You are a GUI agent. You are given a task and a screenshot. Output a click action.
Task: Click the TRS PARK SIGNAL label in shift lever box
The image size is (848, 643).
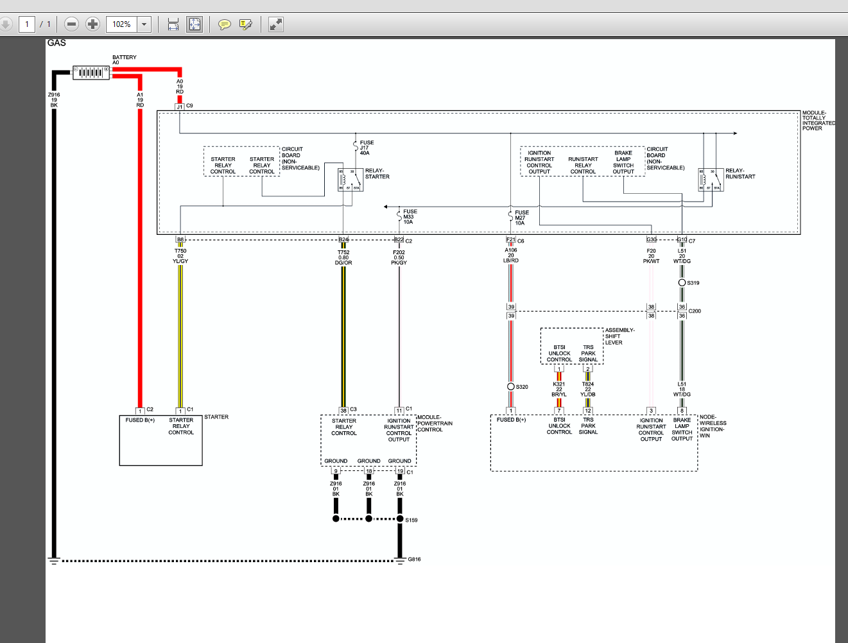pos(588,354)
